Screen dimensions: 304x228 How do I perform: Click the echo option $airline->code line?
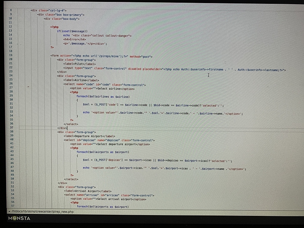163,113
